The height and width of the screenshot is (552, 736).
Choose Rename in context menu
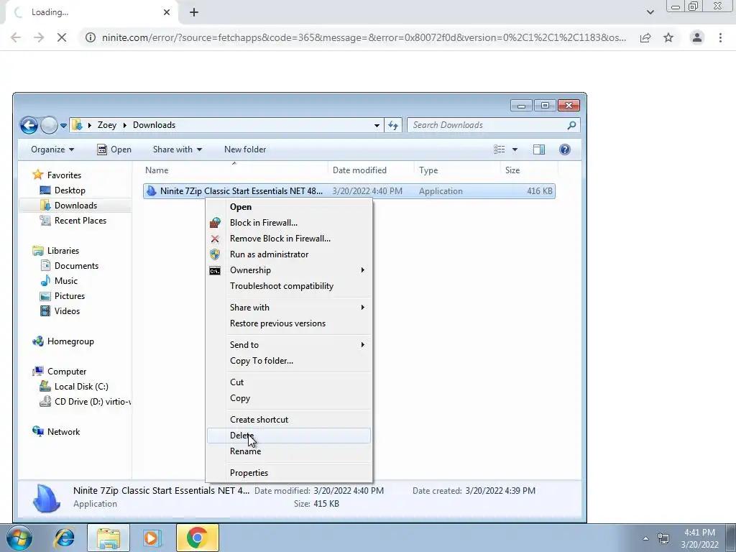289,451
